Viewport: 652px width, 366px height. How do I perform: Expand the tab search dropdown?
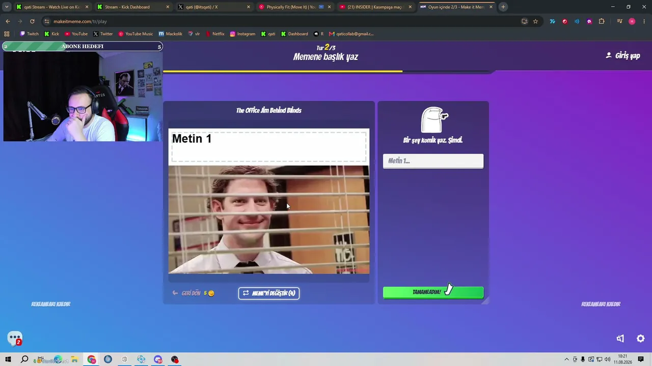[7, 7]
